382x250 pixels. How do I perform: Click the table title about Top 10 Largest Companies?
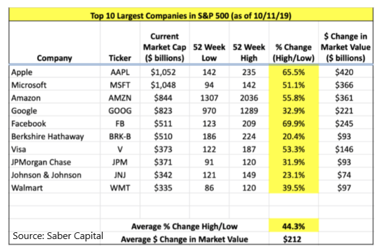pyautogui.click(x=191, y=16)
